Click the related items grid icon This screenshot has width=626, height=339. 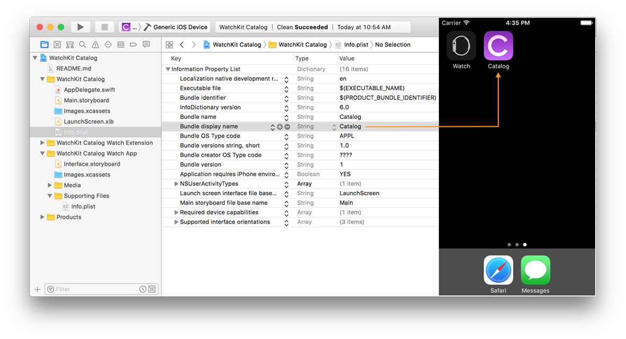(169, 45)
